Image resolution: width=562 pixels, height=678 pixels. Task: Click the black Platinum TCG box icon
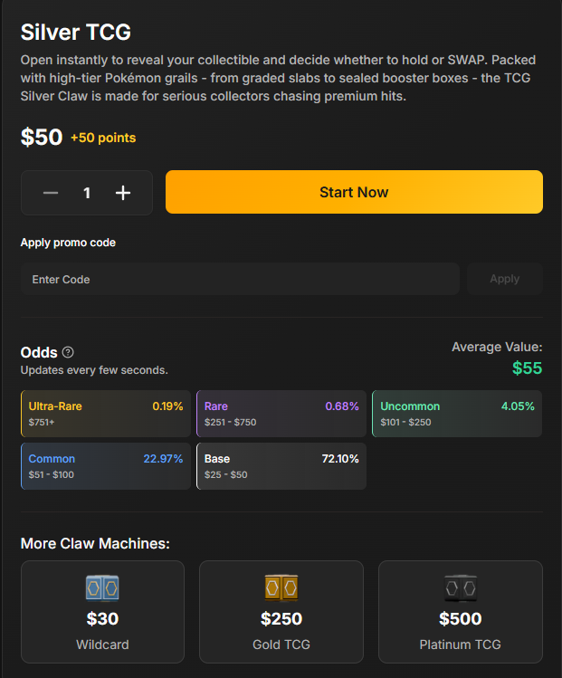coord(461,588)
